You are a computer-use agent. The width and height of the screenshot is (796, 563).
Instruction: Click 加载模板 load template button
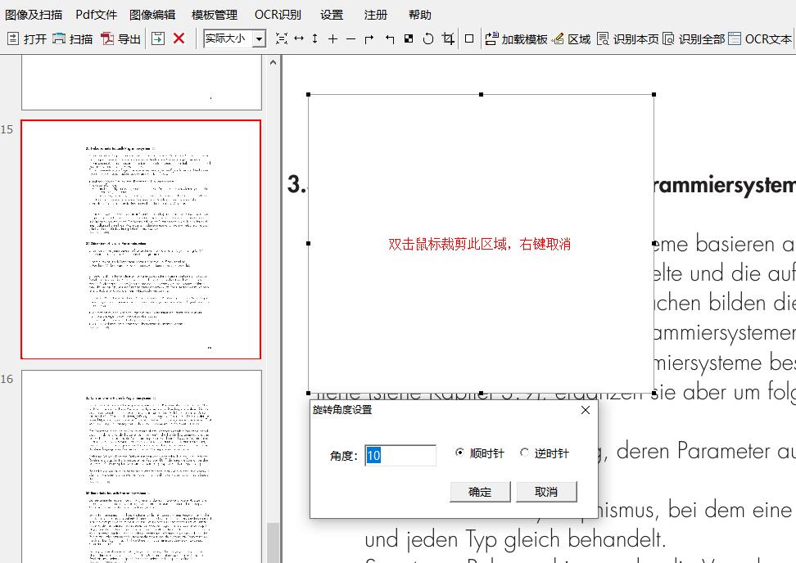point(516,38)
